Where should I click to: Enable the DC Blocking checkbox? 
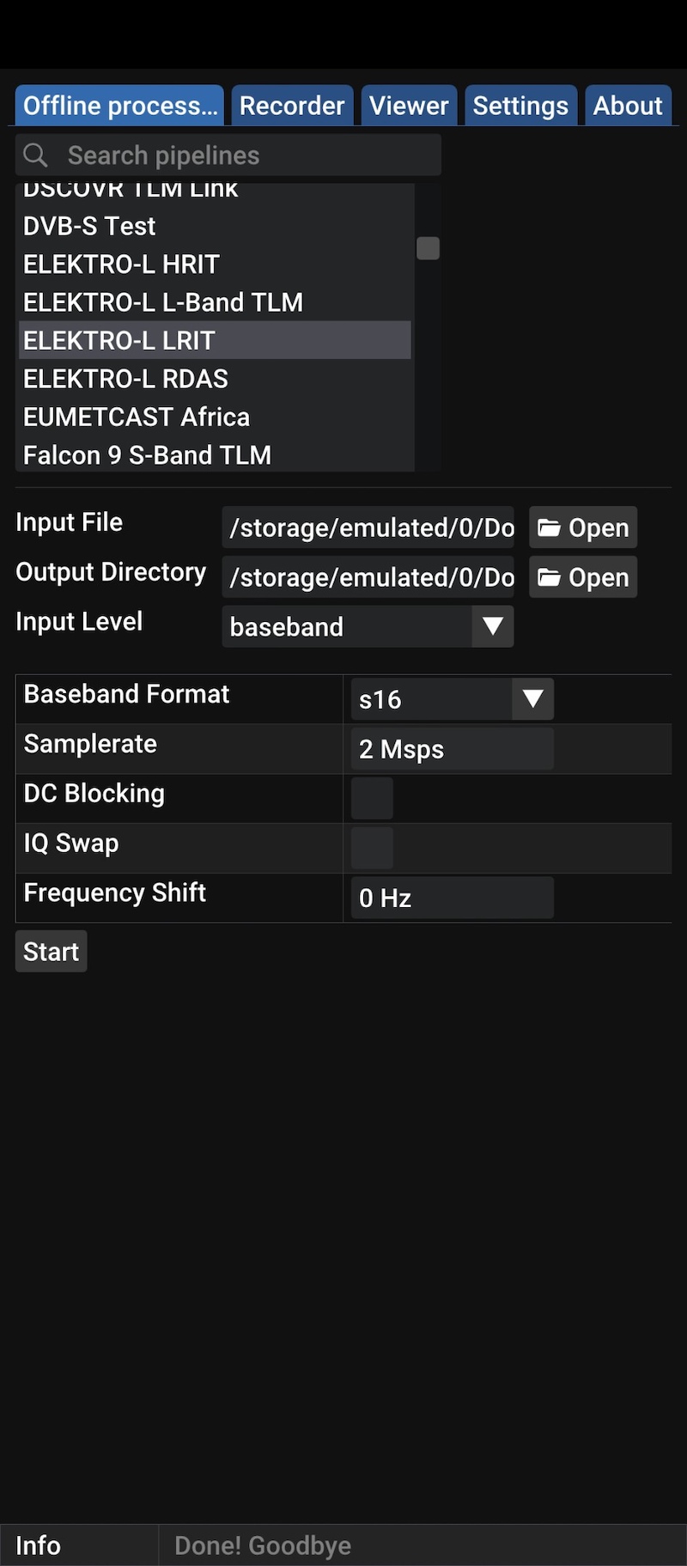372,799
